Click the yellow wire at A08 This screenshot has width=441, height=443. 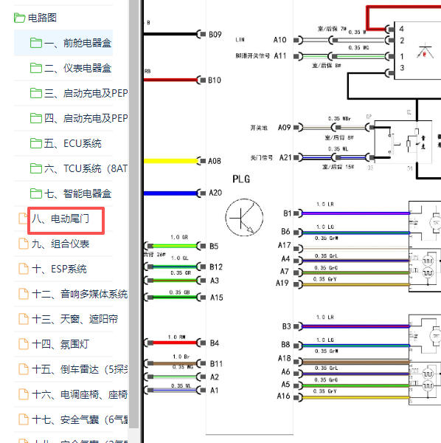click(170, 161)
